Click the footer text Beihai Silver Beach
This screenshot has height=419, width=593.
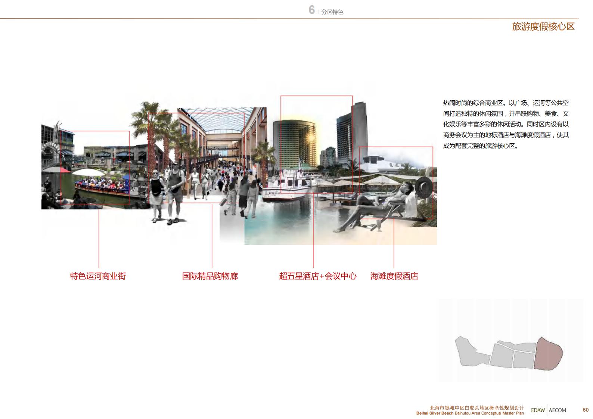(435, 413)
